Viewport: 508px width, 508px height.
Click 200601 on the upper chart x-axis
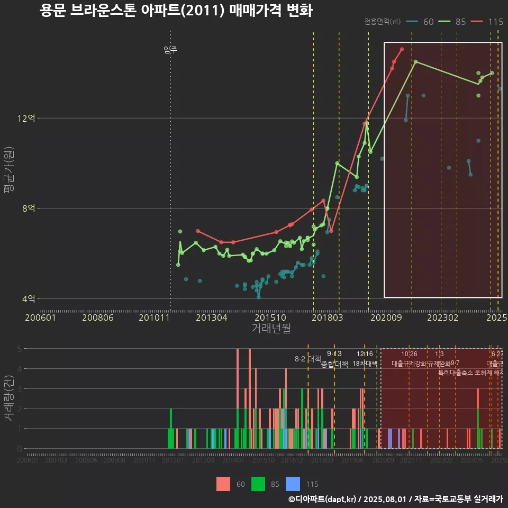41,317
